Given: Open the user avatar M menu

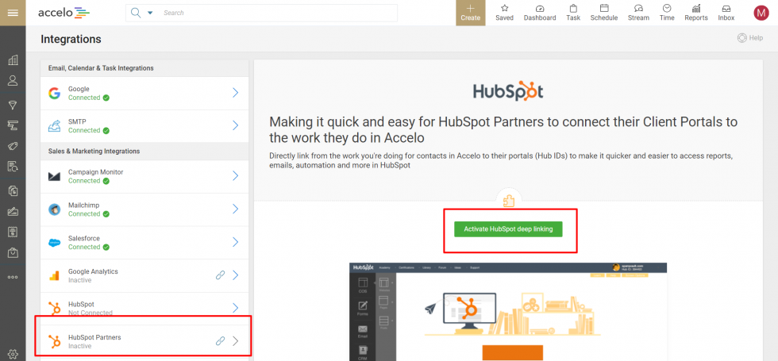Looking at the screenshot, I should click(761, 13).
